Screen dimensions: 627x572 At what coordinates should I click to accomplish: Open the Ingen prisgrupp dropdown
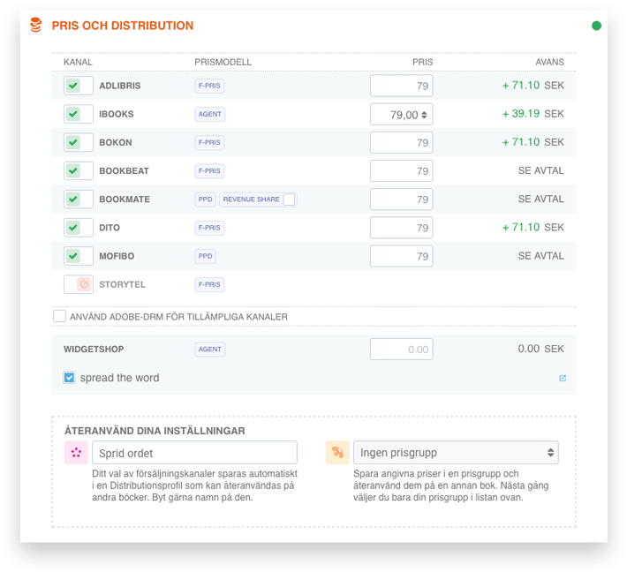(x=456, y=453)
